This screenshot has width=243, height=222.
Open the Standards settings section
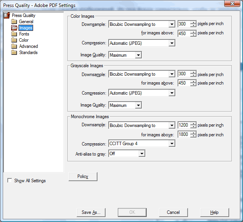[28, 53]
